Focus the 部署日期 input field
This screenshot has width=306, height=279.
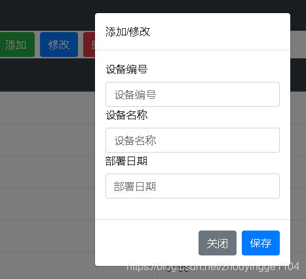[193, 186]
